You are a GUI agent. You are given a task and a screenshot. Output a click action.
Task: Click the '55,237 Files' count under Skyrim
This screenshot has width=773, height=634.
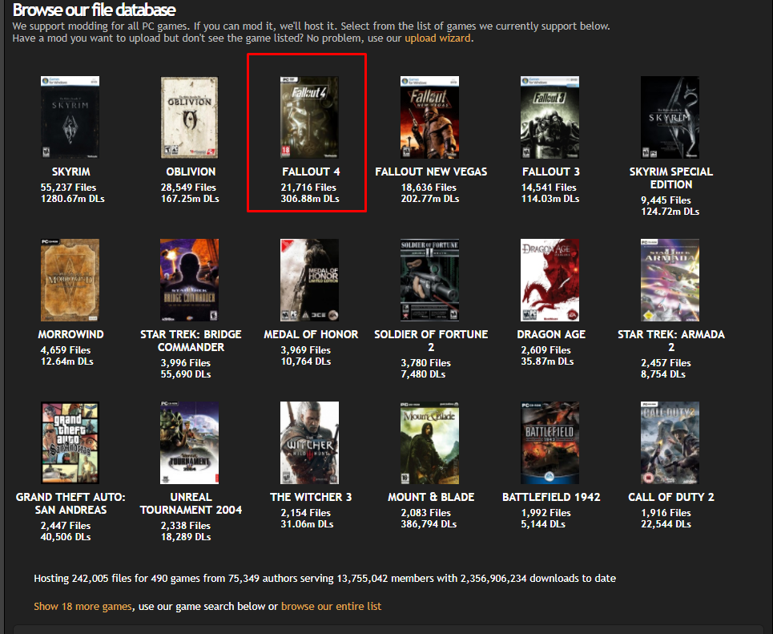(x=69, y=188)
